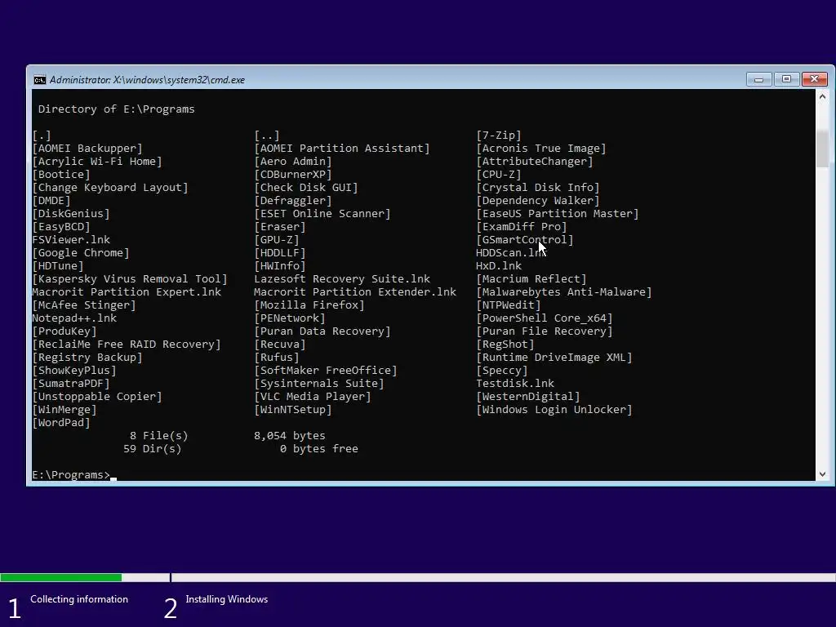Click the [Rufus] entry

click(x=277, y=358)
